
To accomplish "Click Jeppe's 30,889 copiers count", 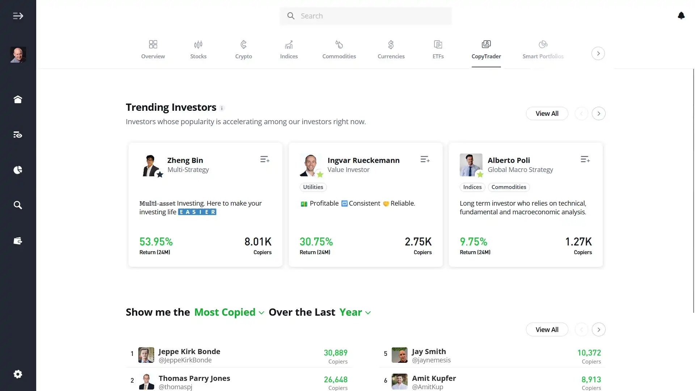I will 336,353.
